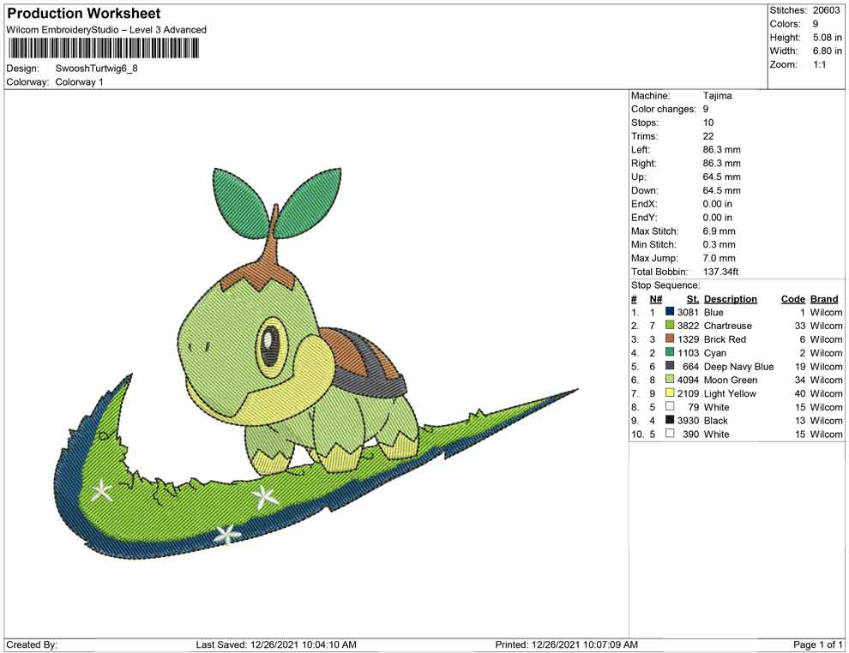Viewport: 849px width, 653px height.
Task: Click the 'St.' column header
Action: click(x=693, y=298)
